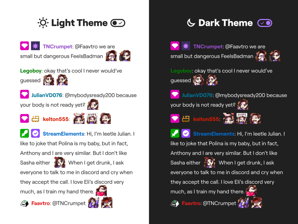Open TNCrumpet's username in the light chat
This screenshot has width=298, height=224.
point(58,46)
